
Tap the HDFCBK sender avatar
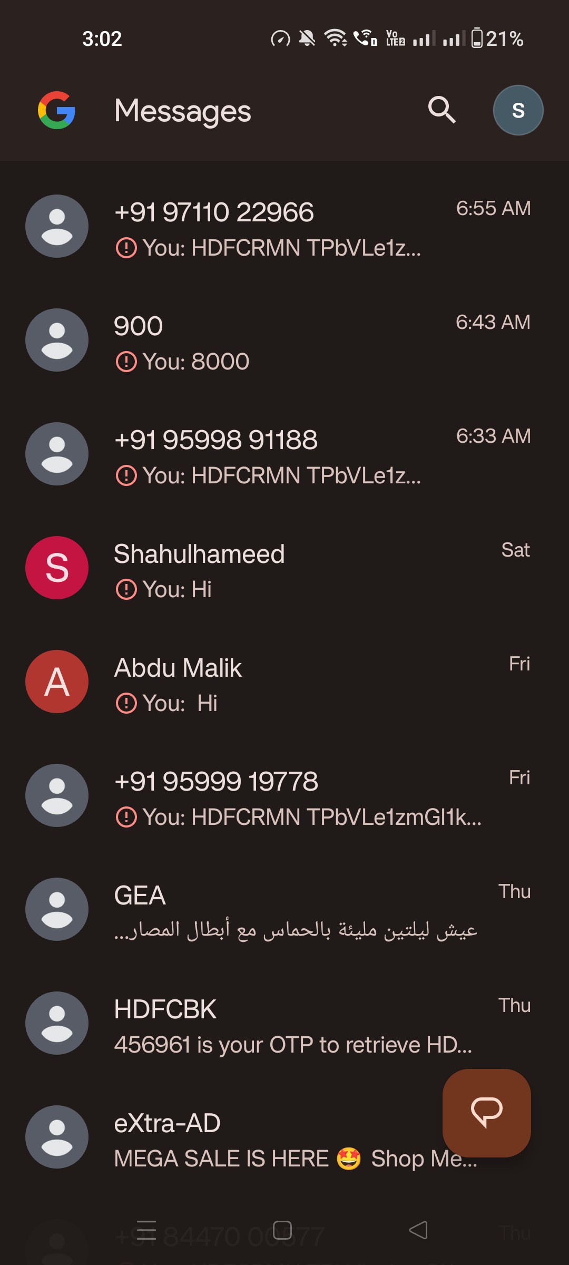57,1023
